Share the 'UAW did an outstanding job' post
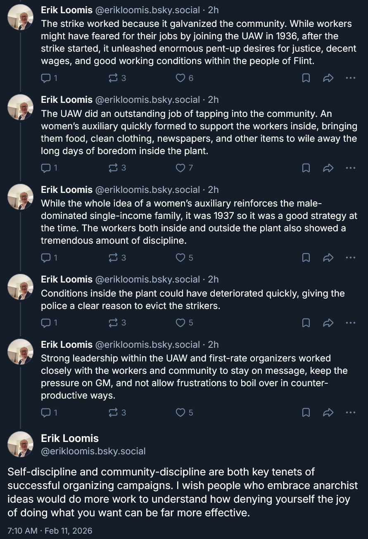Image resolution: width=368 pixels, height=539 pixels. click(x=328, y=168)
